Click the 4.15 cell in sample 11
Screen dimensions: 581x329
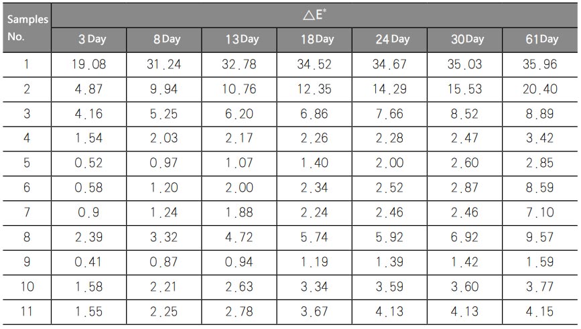[x=541, y=311]
